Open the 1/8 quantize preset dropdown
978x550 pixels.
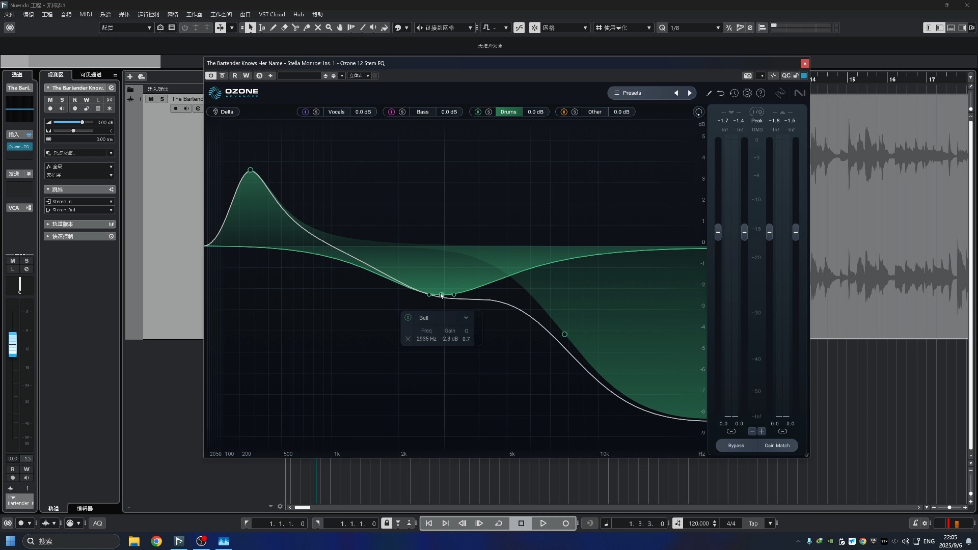(x=694, y=28)
